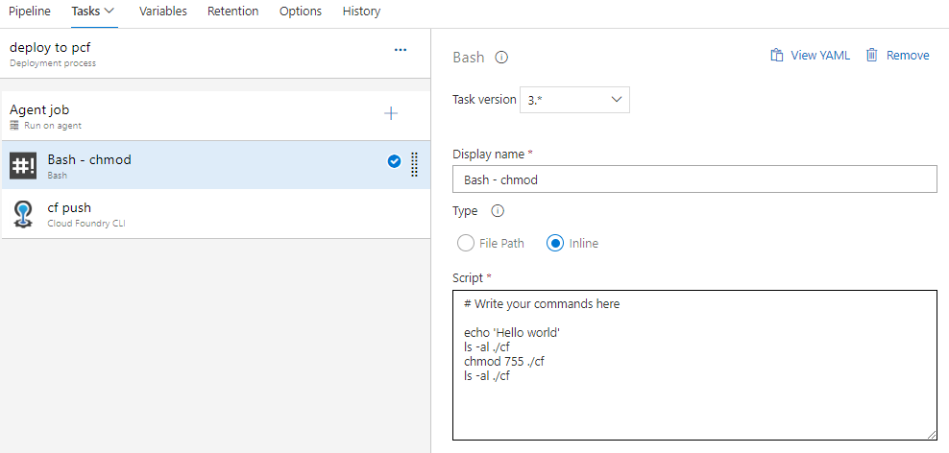Go to the History tab
This screenshot has height=453, width=949.
click(361, 12)
